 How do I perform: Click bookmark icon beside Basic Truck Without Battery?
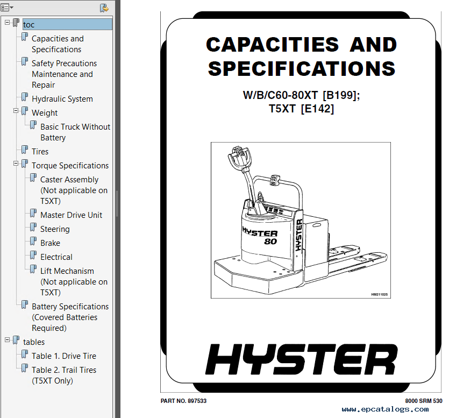coord(33,125)
